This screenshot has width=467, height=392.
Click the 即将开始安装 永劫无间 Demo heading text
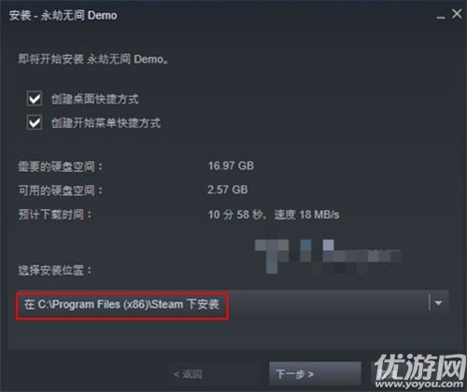[93, 59]
